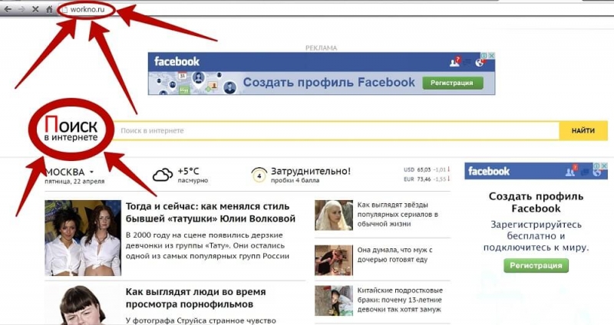Image resolution: width=614 pixels, height=325 pixels.
Task: Click the Facebook logo in the top banner
Action: pos(177,61)
